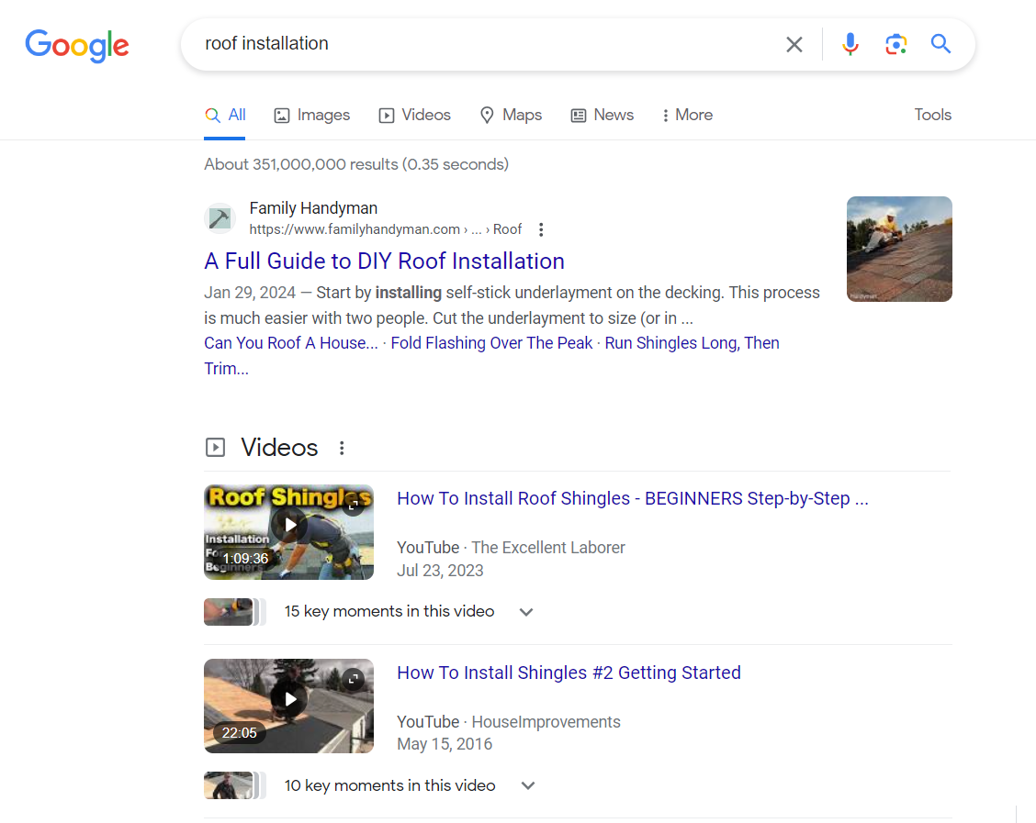
Task: Click key moments thumbnail for the 15 moments video
Action: point(234,612)
